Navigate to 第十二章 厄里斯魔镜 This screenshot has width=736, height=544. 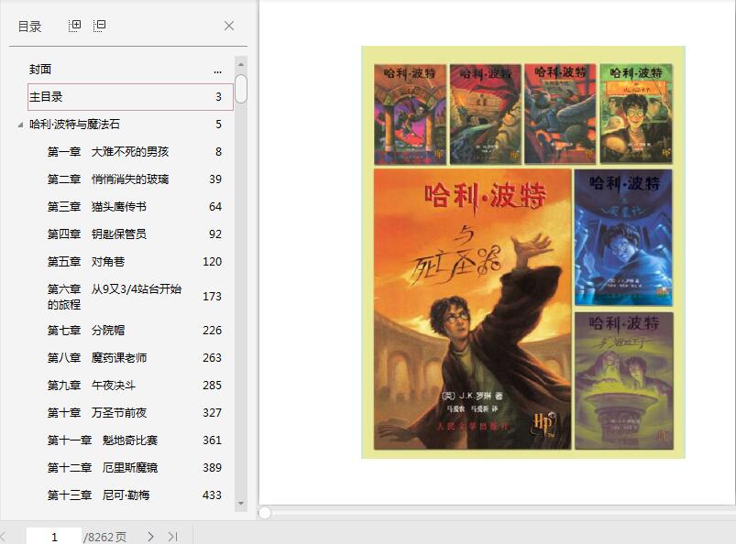pos(102,468)
